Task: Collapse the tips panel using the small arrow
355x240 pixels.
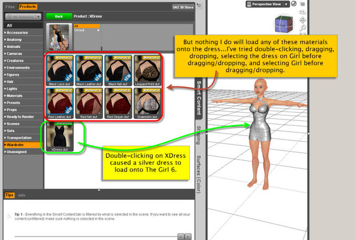Action: pos(99,190)
